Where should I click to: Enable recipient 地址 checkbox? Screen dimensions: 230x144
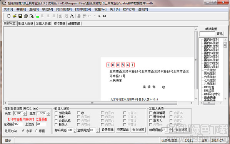[56, 117]
